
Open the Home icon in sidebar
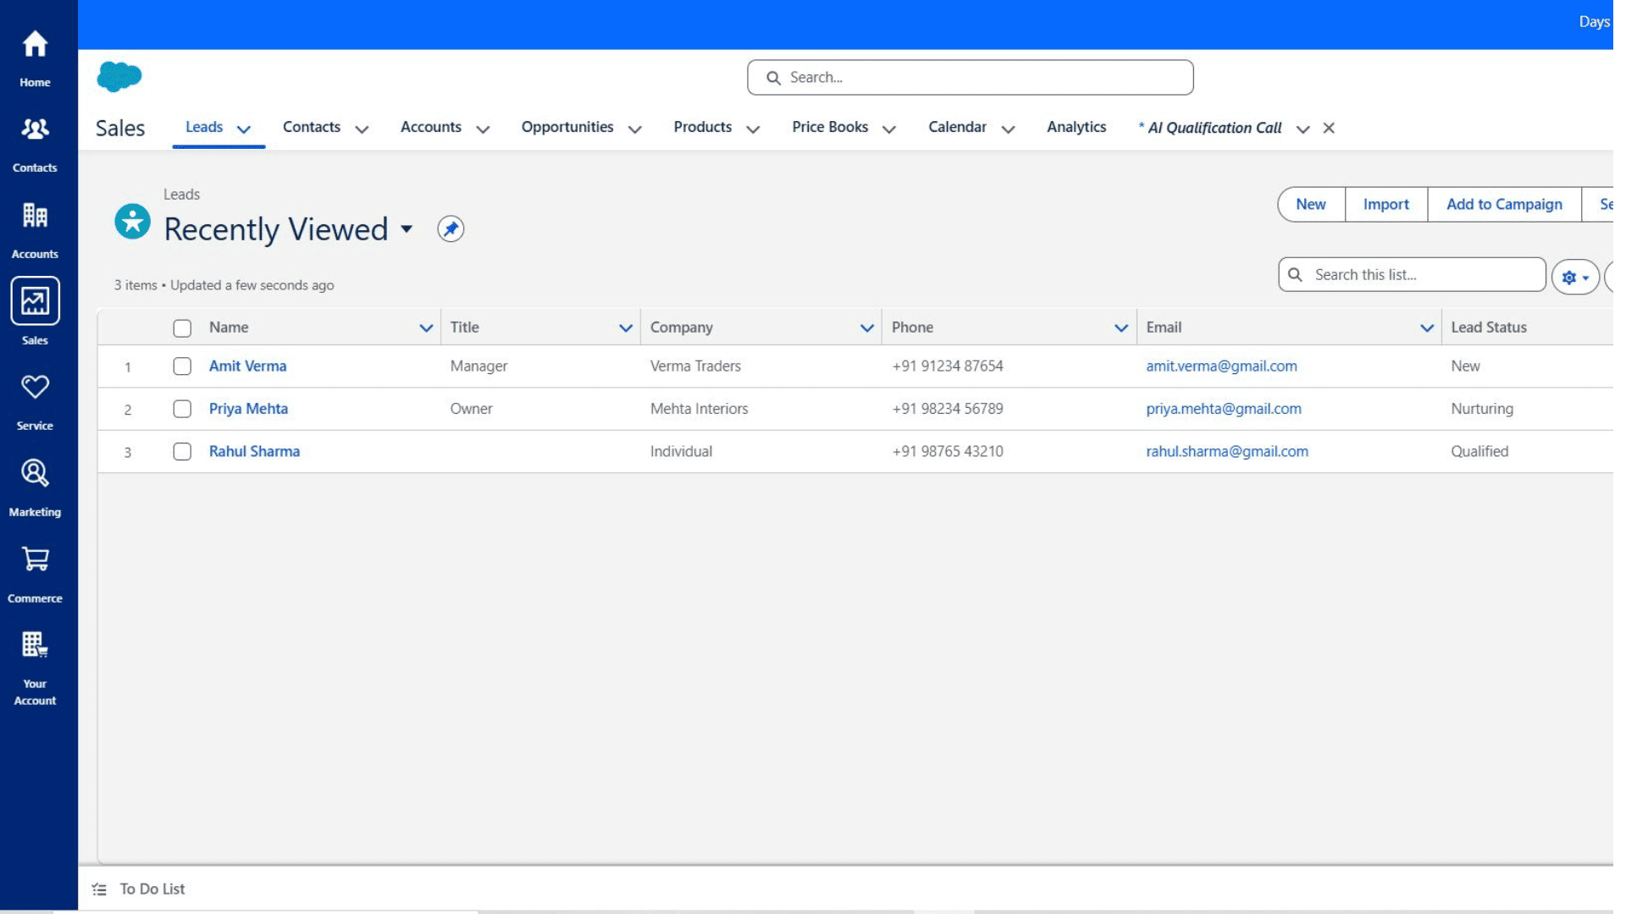click(35, 44)
